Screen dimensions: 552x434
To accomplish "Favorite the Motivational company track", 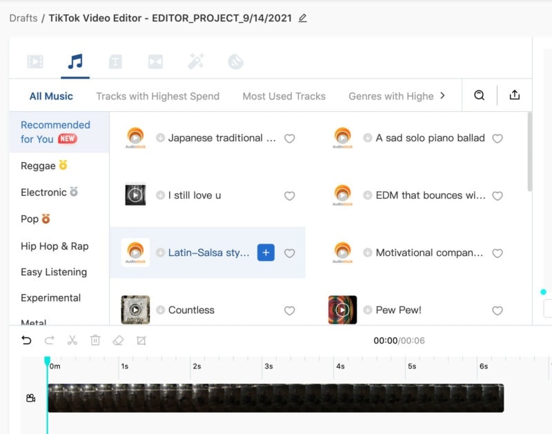I will point(497,253).
